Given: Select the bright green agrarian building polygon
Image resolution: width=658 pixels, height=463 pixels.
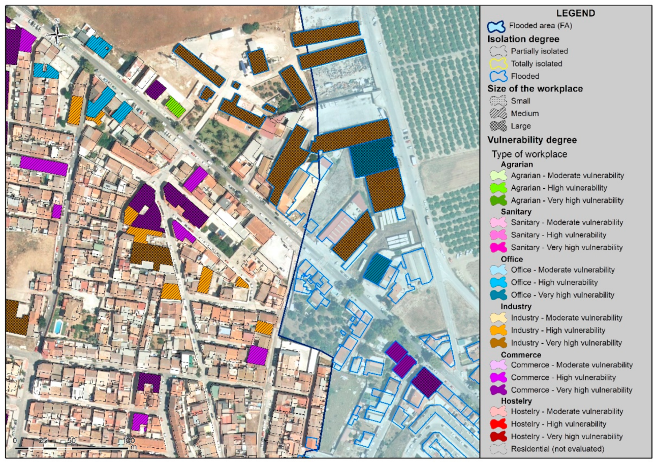Looking at the screenshot, I should 175,107.
